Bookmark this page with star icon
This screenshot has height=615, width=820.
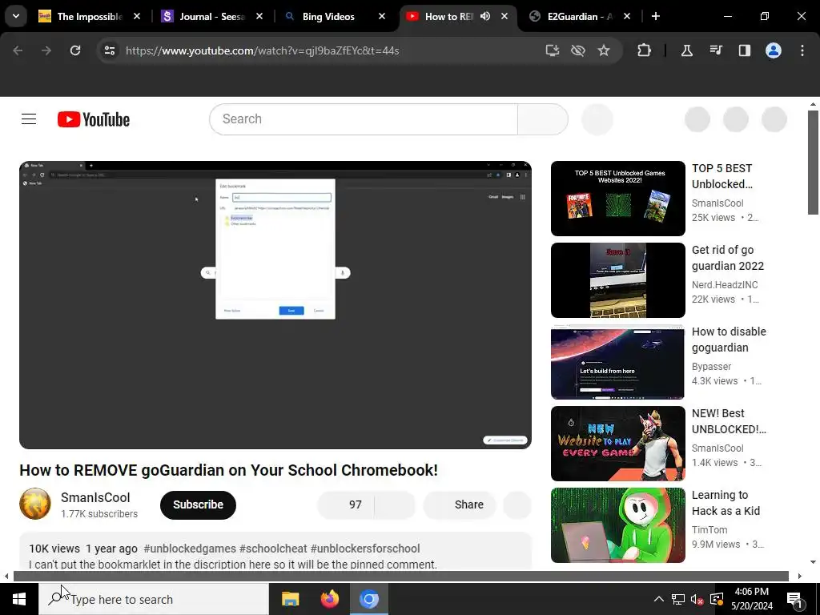point(604,50)
